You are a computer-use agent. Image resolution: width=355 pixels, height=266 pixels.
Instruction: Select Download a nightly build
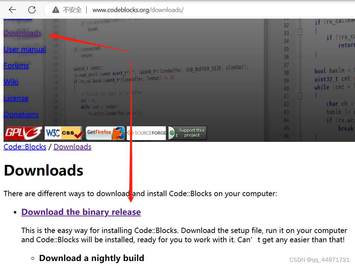point(91,258)
